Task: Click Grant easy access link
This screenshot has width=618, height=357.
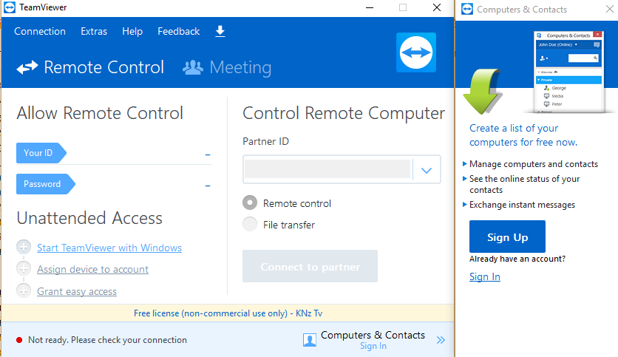Action: [x=77, y=291]
